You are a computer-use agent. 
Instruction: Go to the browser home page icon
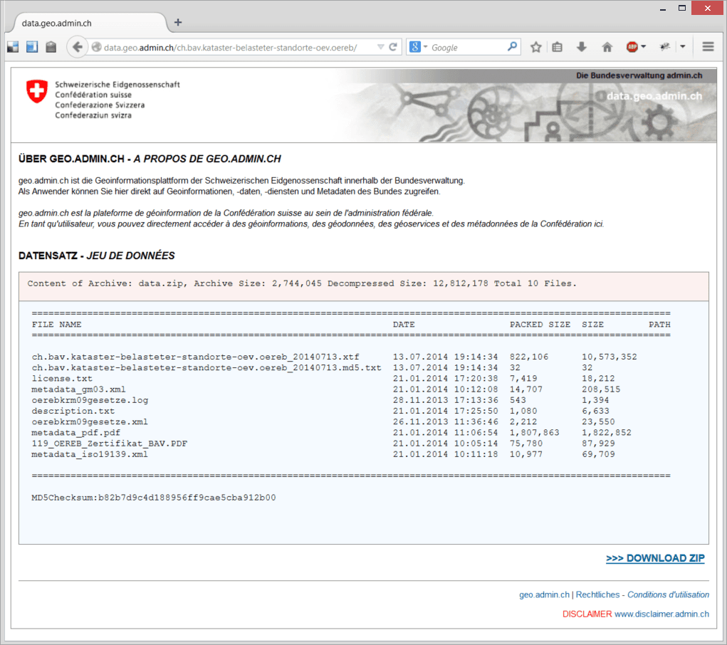tap(607, 47)
